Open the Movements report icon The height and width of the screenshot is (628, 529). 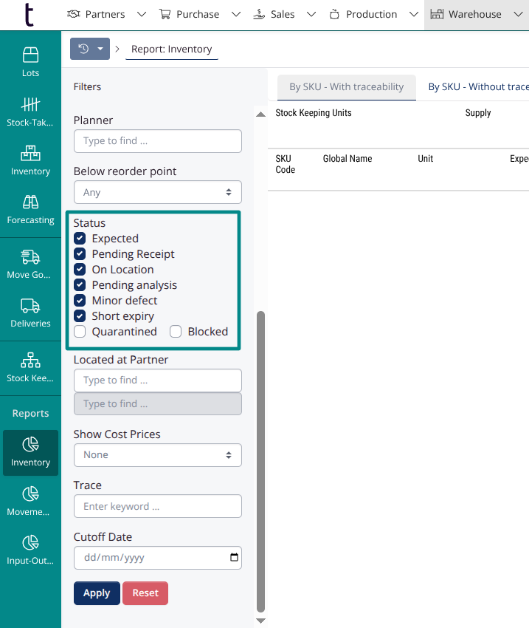pyautogui.click(x=30, y=494)
